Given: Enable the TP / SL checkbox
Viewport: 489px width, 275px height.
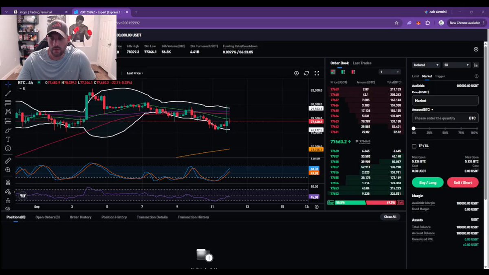Looking at the screenshot, I should click(x=414, y=146).
